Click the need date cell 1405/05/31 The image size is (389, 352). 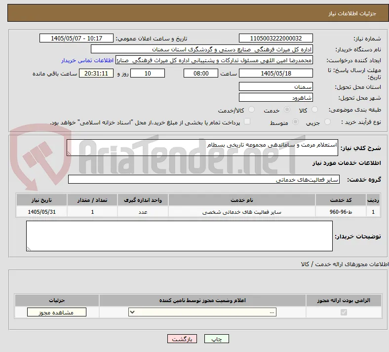pyautogui.click(x=41, y=212)
